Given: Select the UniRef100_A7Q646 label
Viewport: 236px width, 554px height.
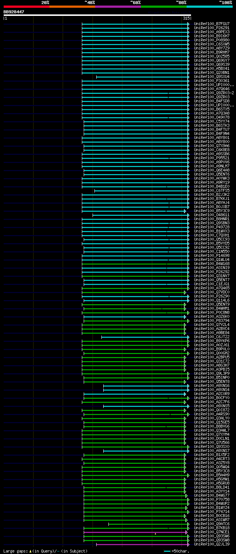Looking at the screenshot, I should coord(212,89).
